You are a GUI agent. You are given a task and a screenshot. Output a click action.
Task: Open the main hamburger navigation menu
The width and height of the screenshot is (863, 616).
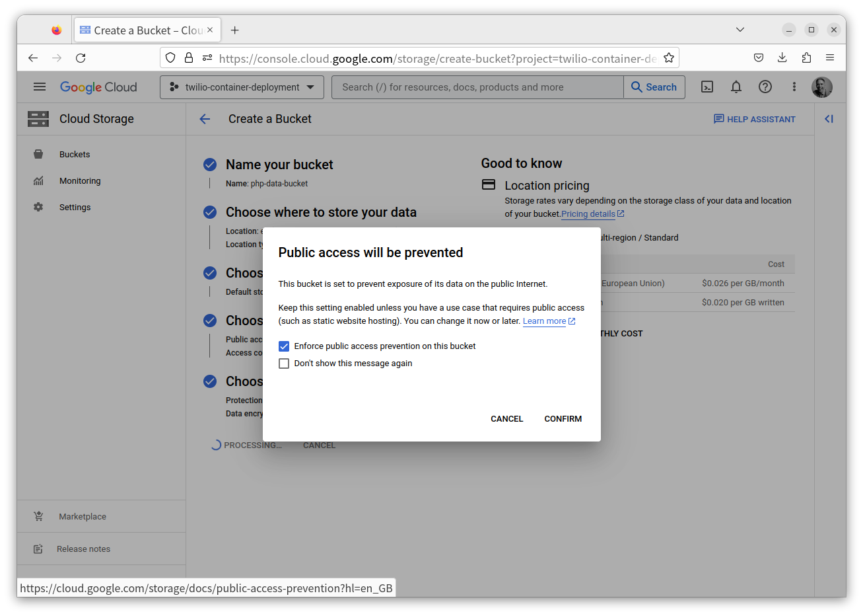40,87
